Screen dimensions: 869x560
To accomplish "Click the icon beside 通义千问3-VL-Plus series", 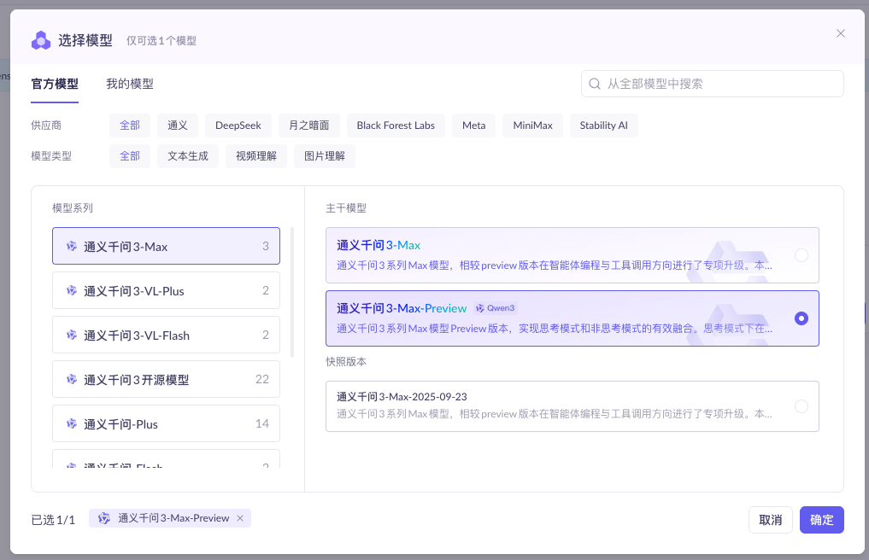I will click(72, 291).
